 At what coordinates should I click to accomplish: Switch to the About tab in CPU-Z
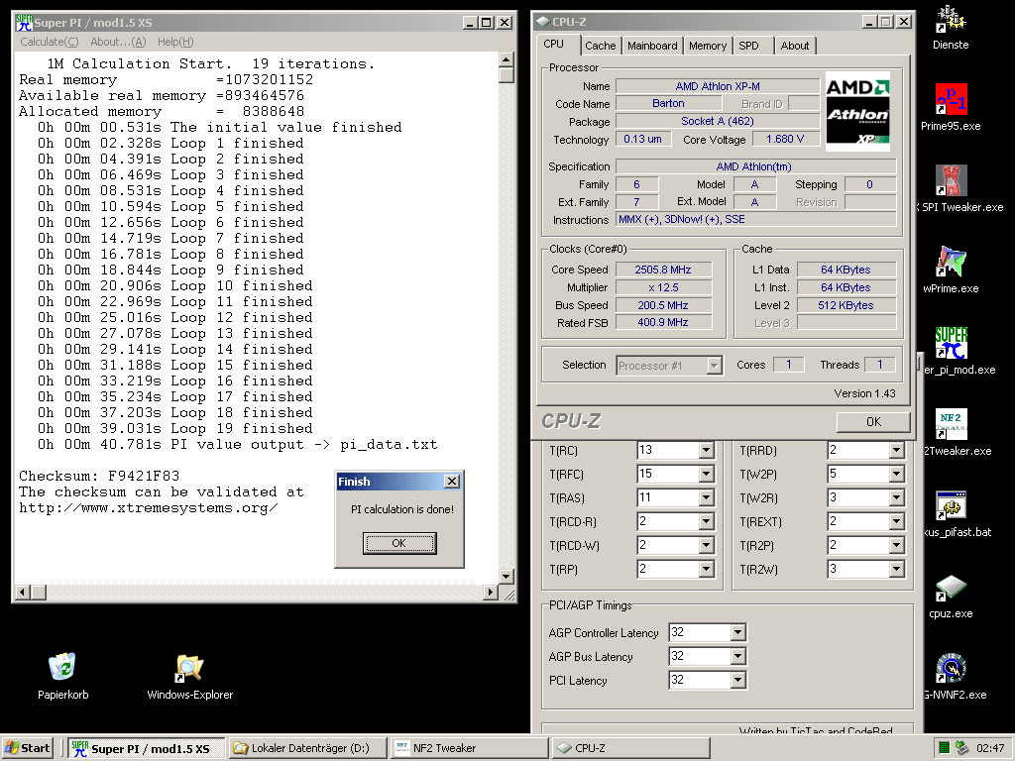click(x=794, y=46)
